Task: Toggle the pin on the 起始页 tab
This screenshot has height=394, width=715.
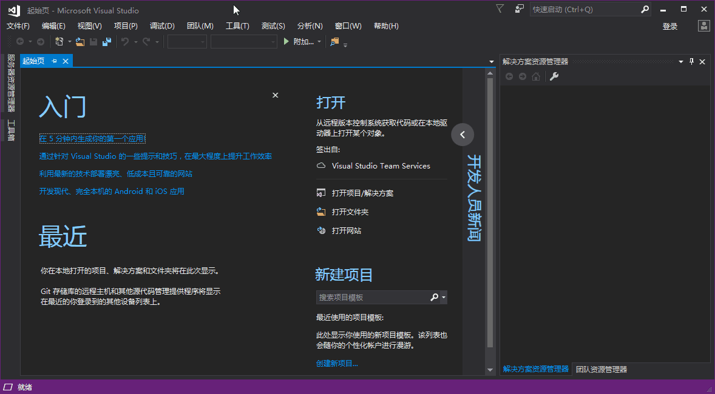Action: click(53, 61)
